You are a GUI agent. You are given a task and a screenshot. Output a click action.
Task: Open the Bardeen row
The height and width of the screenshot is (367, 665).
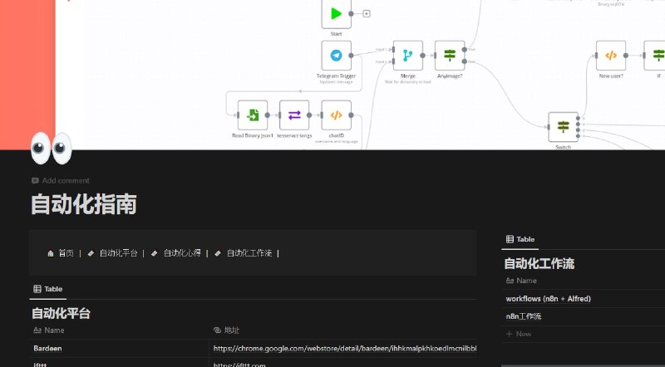(47, 349)
